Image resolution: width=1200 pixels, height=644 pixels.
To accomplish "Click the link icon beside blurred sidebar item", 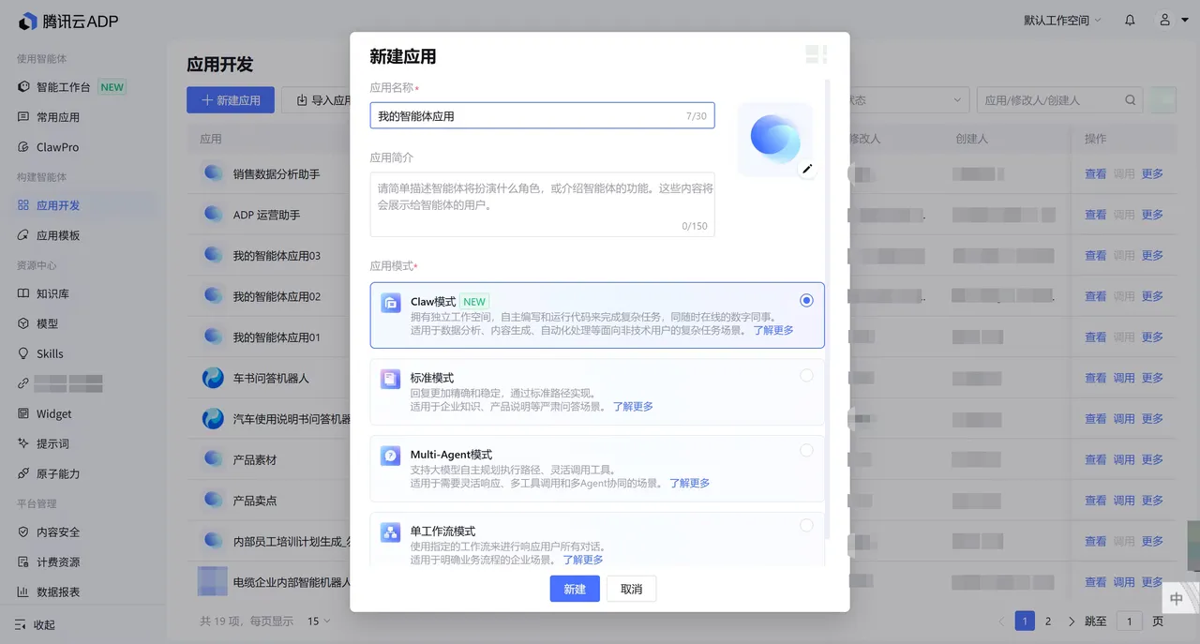I will pos(24,383).
